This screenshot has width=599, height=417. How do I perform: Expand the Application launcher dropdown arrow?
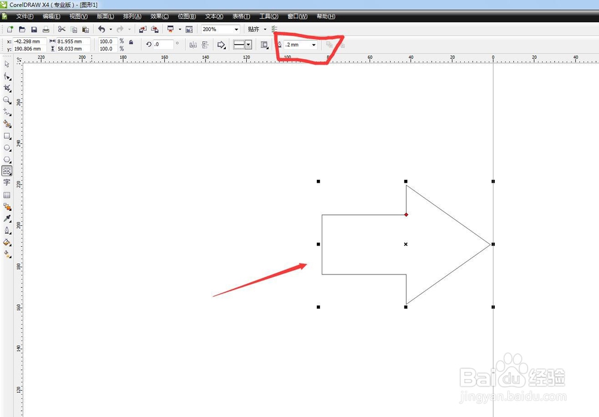click(180, 29)
